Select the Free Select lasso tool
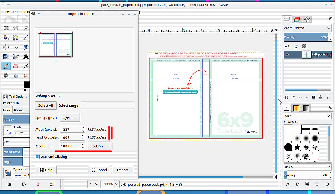Screen dimensions: 335x194 tap(26, 28)
